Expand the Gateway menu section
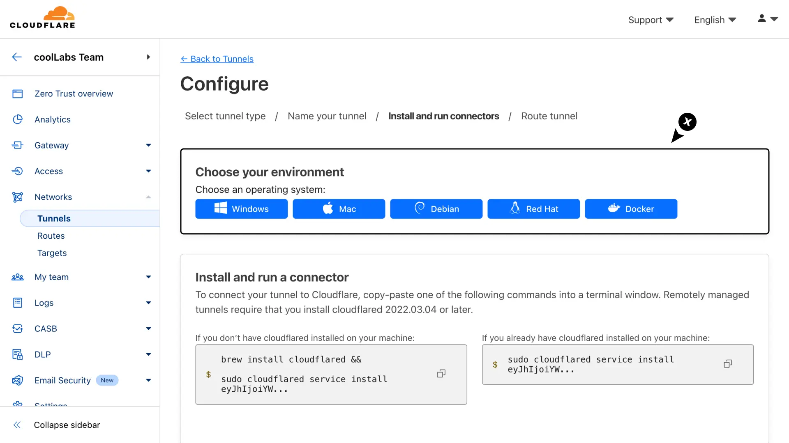 pos(148,145)
